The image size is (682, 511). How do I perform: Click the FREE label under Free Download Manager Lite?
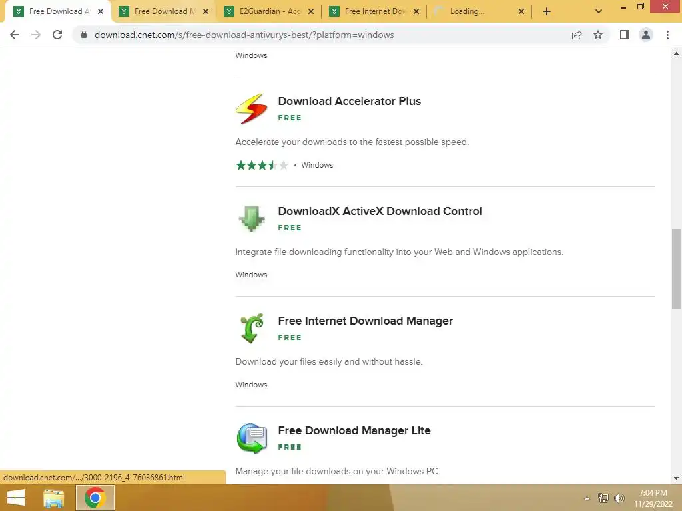pyautogui.click(x=290, y=447)
